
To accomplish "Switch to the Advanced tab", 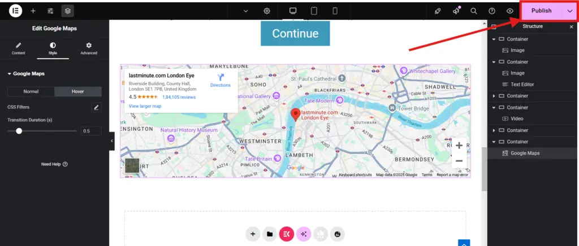I will coord(89,49).
